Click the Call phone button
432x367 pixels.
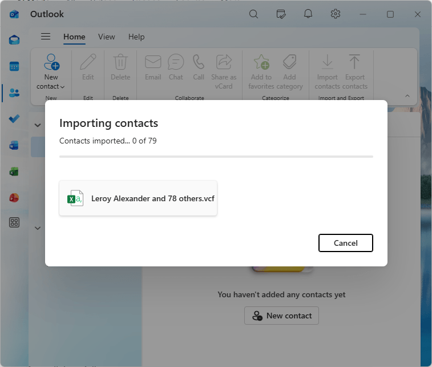click(199, 67)
